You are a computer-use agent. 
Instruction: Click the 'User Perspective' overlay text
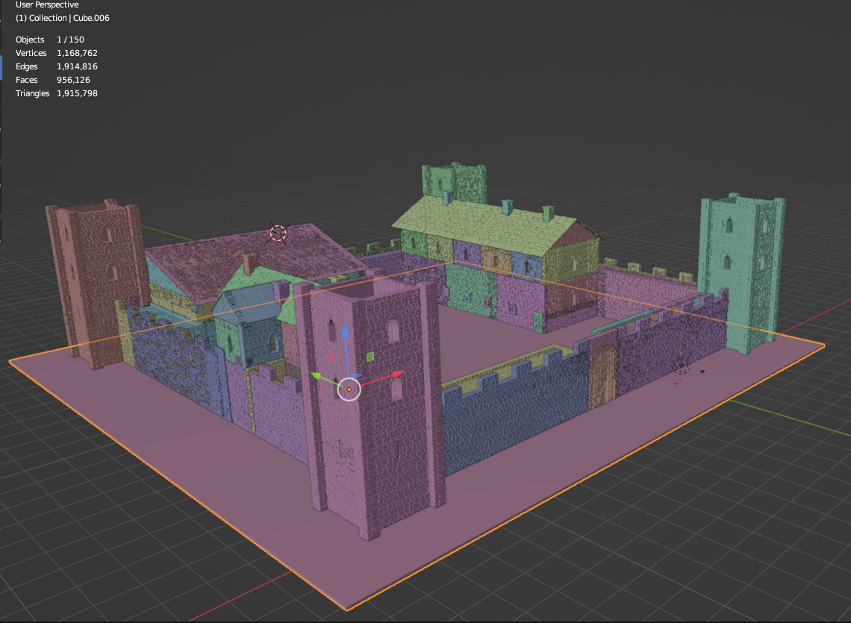pyautogui.click(x=47, y=5)
